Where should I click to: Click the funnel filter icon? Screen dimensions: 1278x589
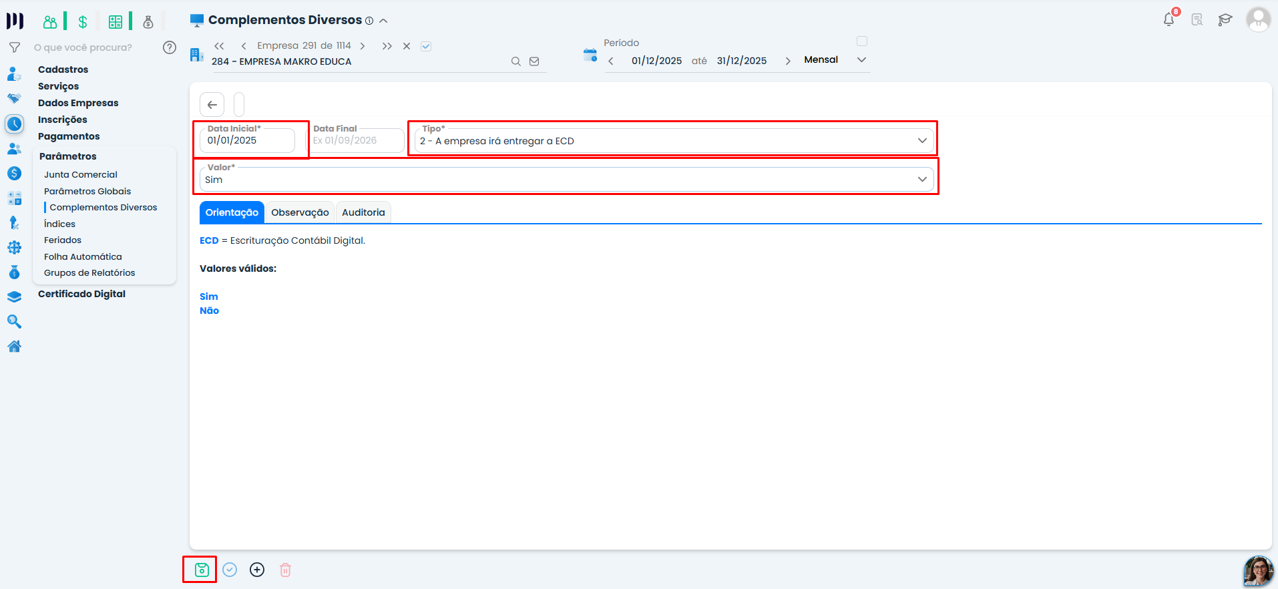pos(14,47)
